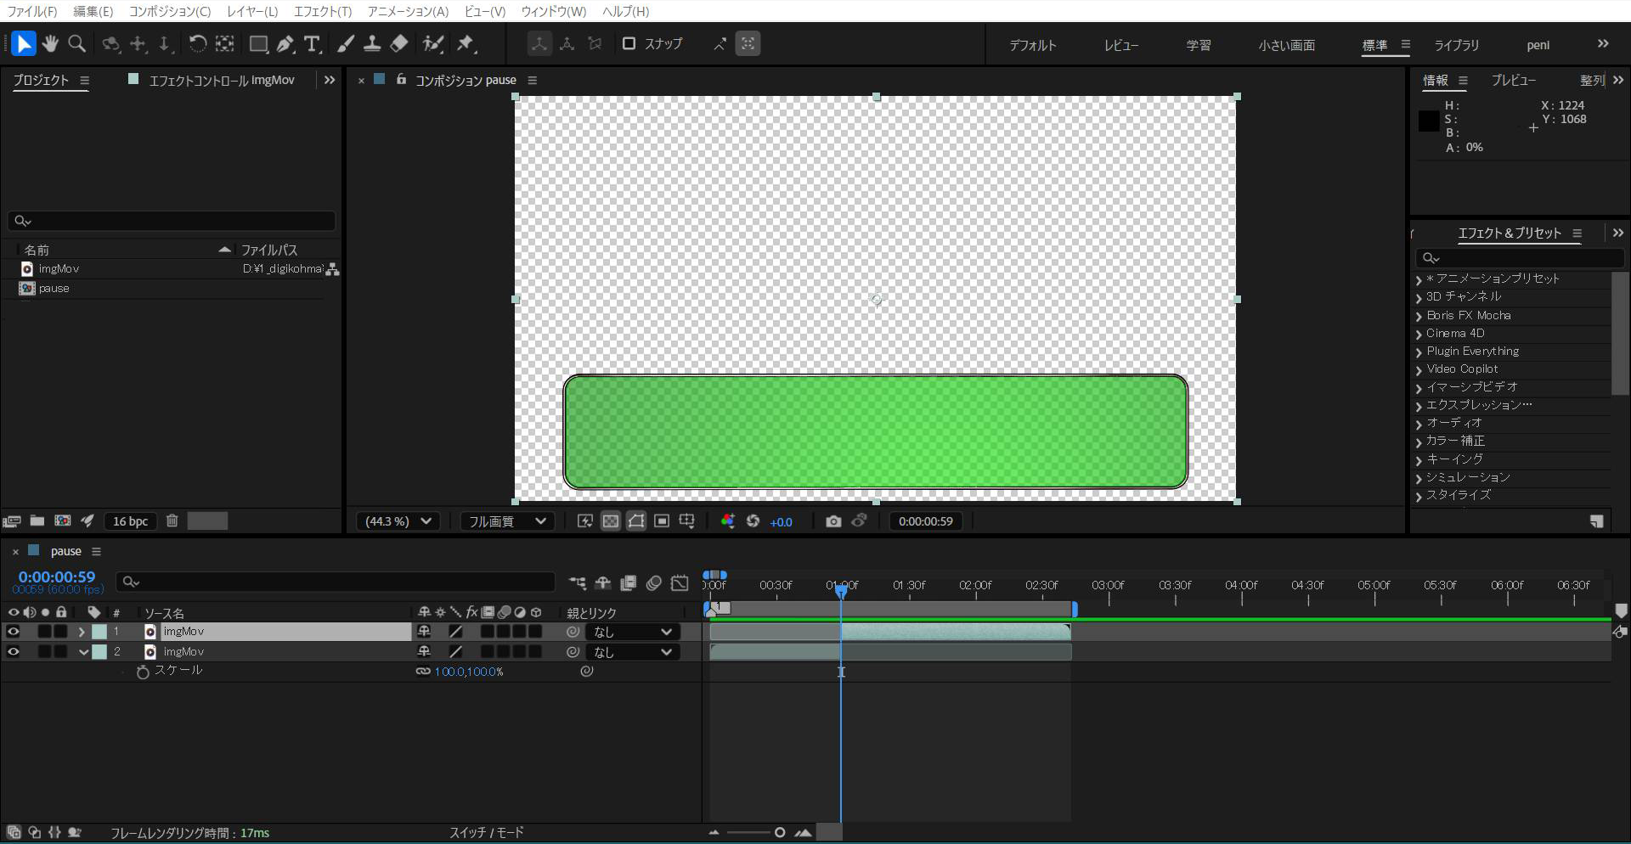Select the Eraser tool

coord(399,43)
